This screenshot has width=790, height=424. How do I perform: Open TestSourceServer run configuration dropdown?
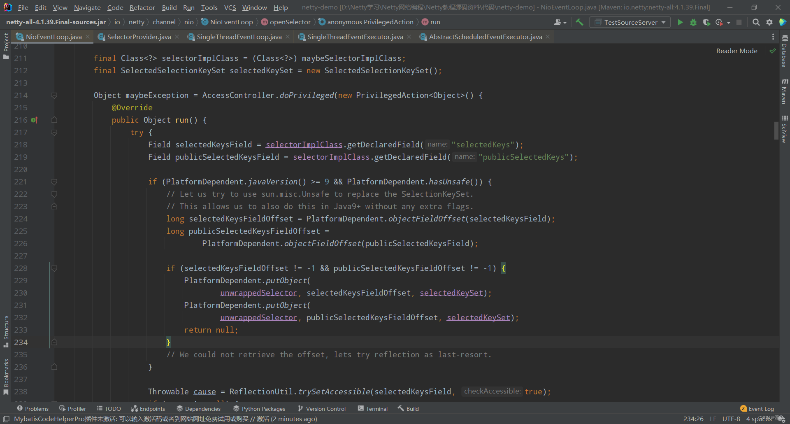point(630,22)
